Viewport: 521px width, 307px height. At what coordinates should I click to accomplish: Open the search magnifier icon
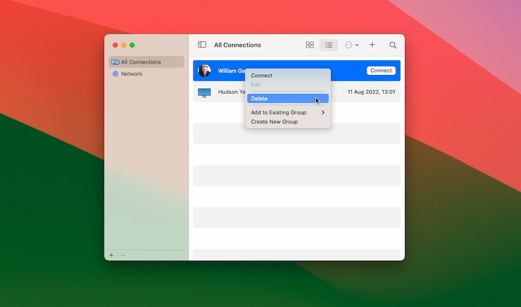[393, 45]
